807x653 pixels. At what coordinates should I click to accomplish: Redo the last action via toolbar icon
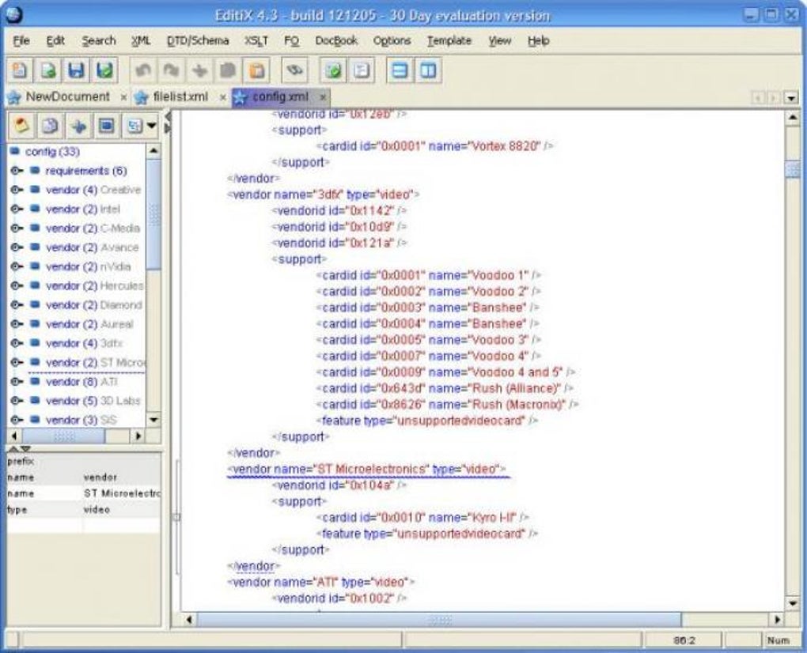pos(169,70)
